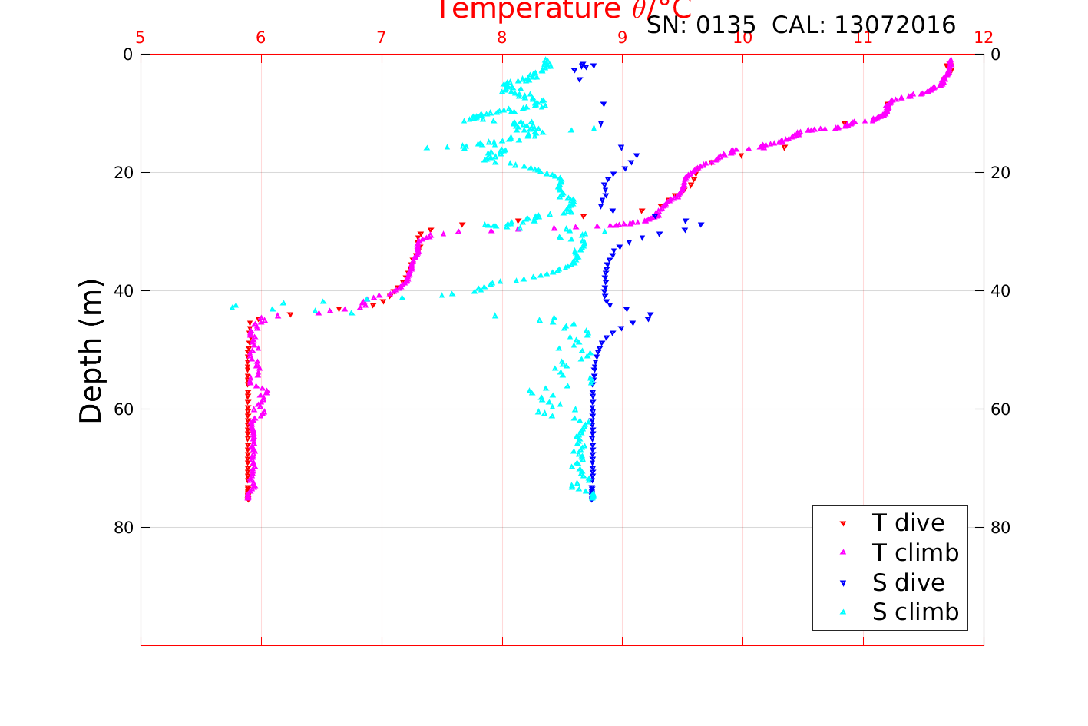The height and width of the screenshot is (726, 1088).
Task: Click left depth tick label 0
Action: (x=128, y=55)
